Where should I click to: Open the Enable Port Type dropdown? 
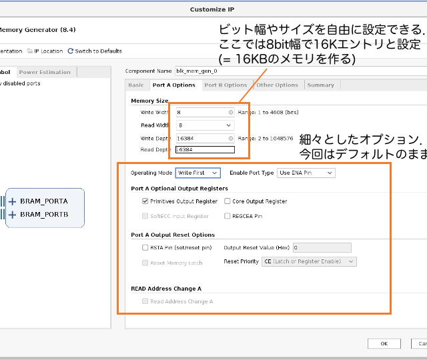306,173
